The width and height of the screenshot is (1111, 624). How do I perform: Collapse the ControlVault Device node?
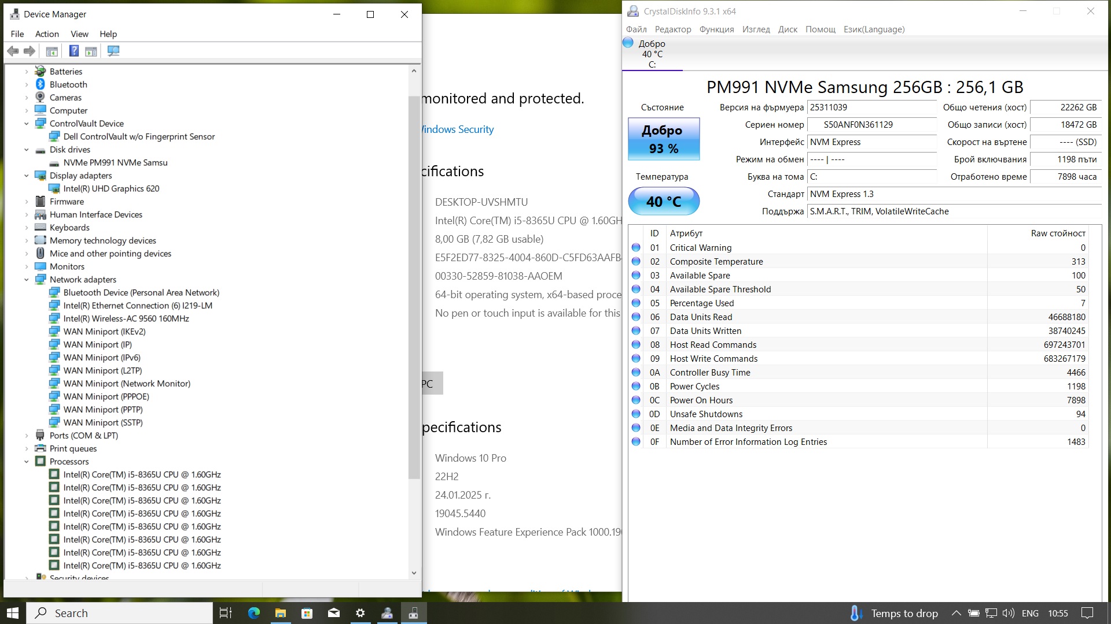pyautogui.click(x=27, y=124)
